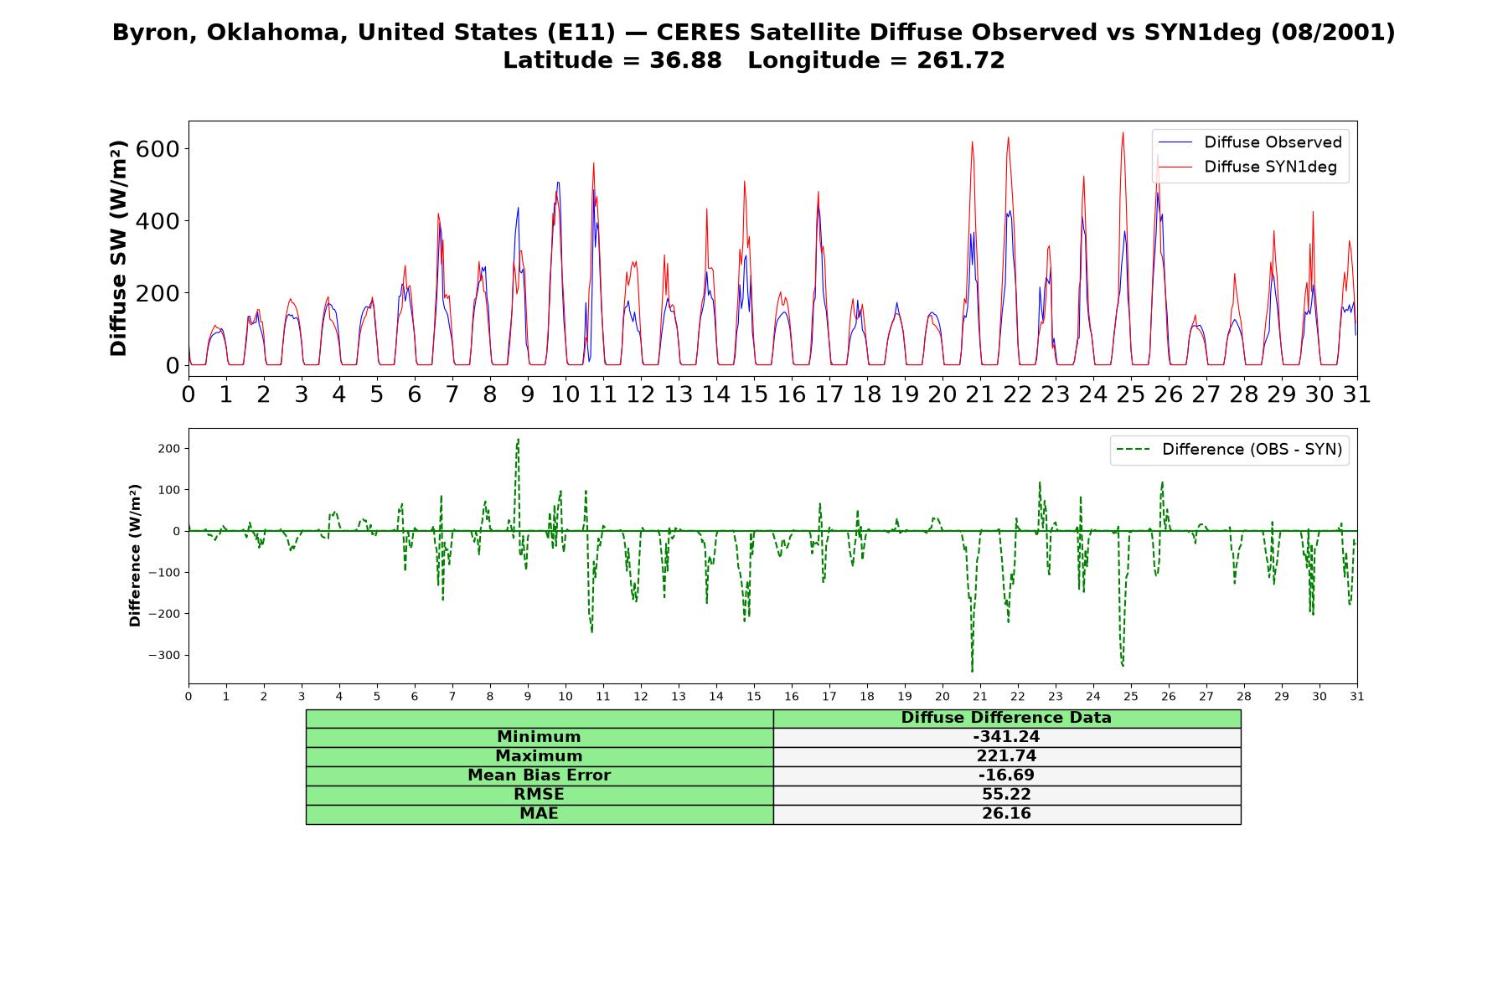Click the Diffuse SW y-axis label
The height and width of the screenshot is (1005, 1508).
tap(119, 248)
